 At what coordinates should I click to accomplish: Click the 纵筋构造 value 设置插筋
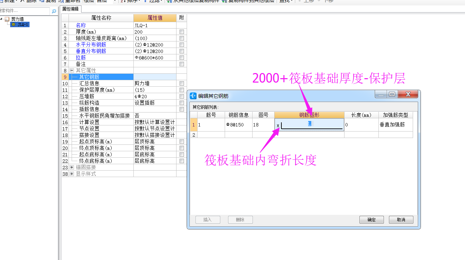click(155, 103)
